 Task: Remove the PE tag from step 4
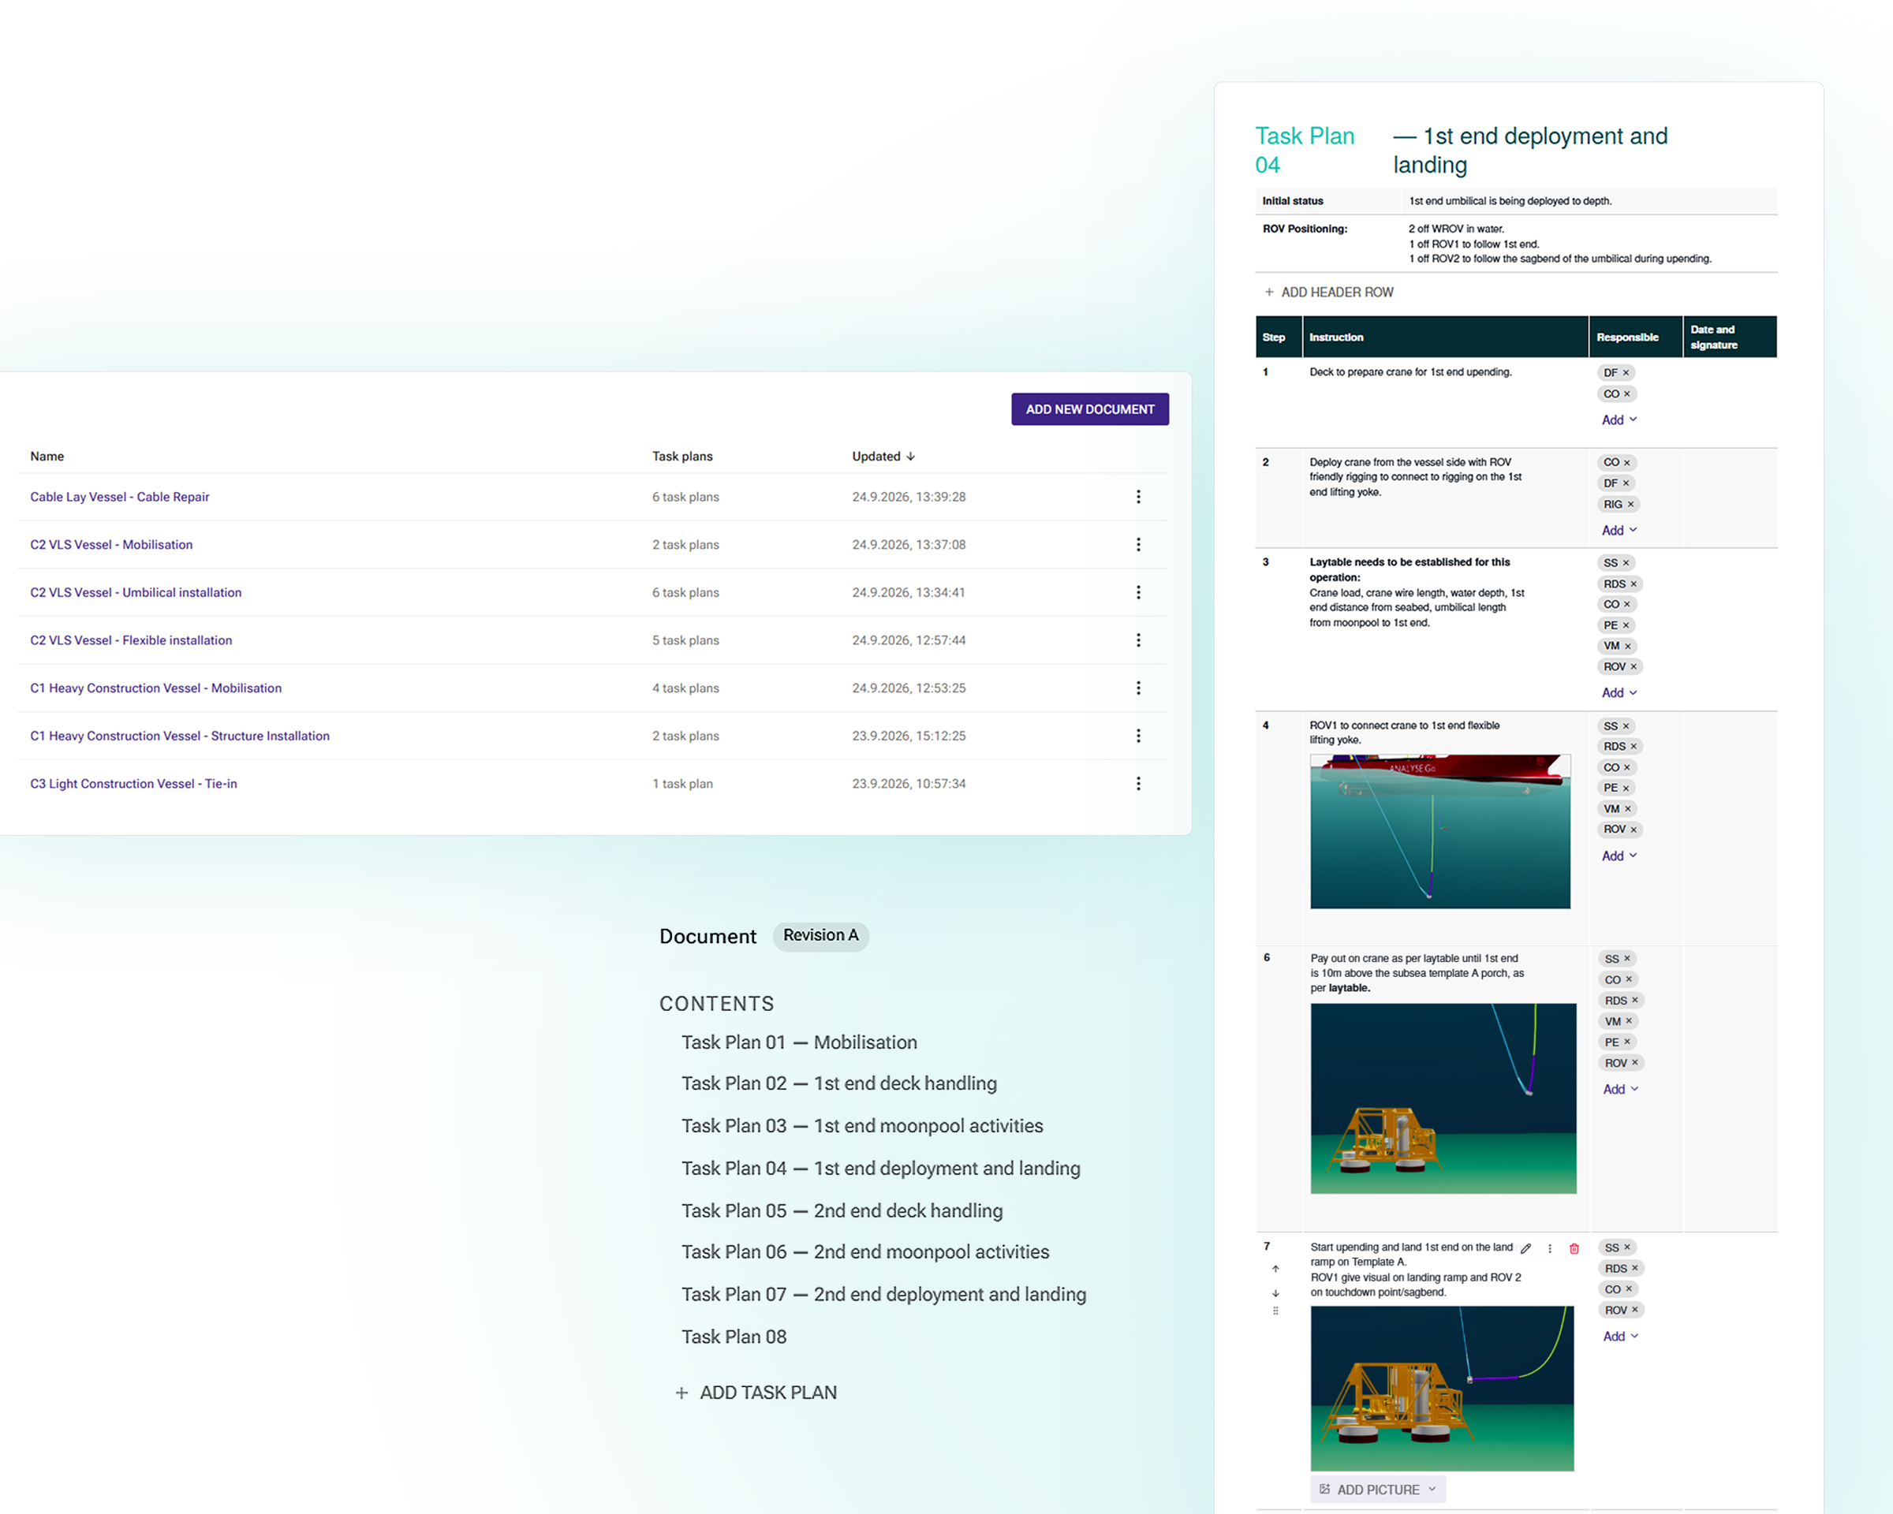pos(1626,789)
